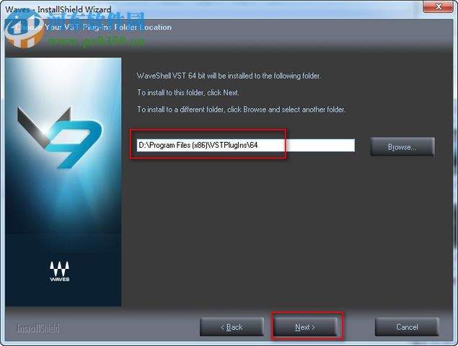
Task: Click the Waves logo in the side banner
Action: [x=60, y=271]
